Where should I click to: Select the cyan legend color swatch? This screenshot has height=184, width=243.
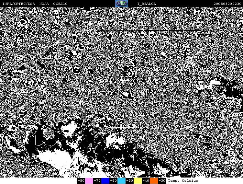click(x=121, y=181)
